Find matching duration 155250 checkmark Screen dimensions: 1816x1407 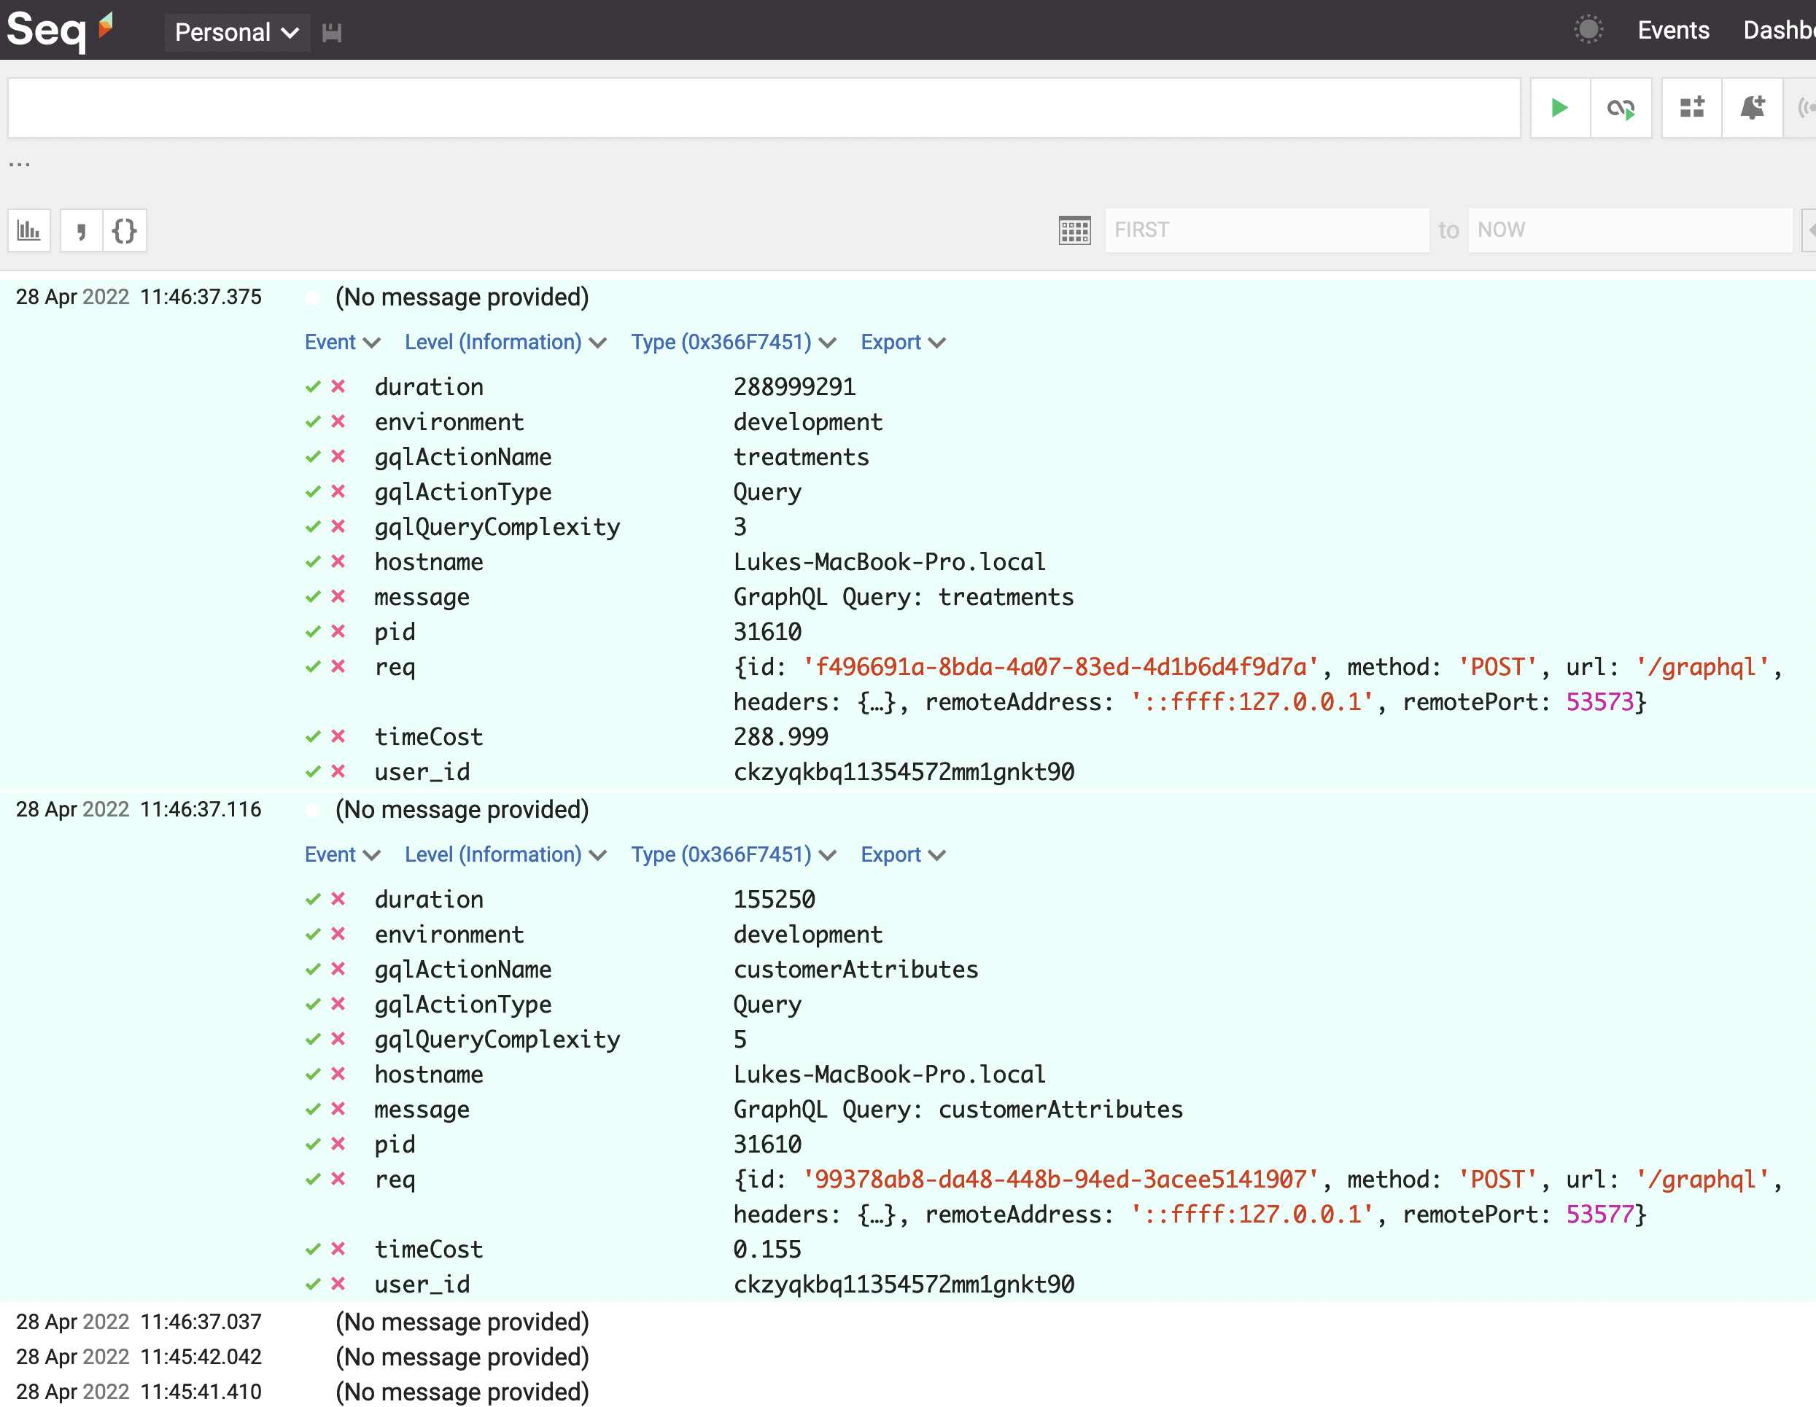click(x=313, y=899)
